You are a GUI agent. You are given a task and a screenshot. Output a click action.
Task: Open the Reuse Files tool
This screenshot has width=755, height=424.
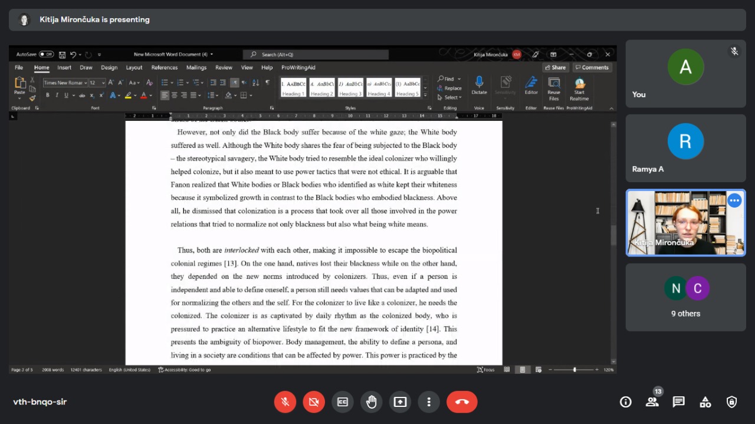tap(554, 88)
